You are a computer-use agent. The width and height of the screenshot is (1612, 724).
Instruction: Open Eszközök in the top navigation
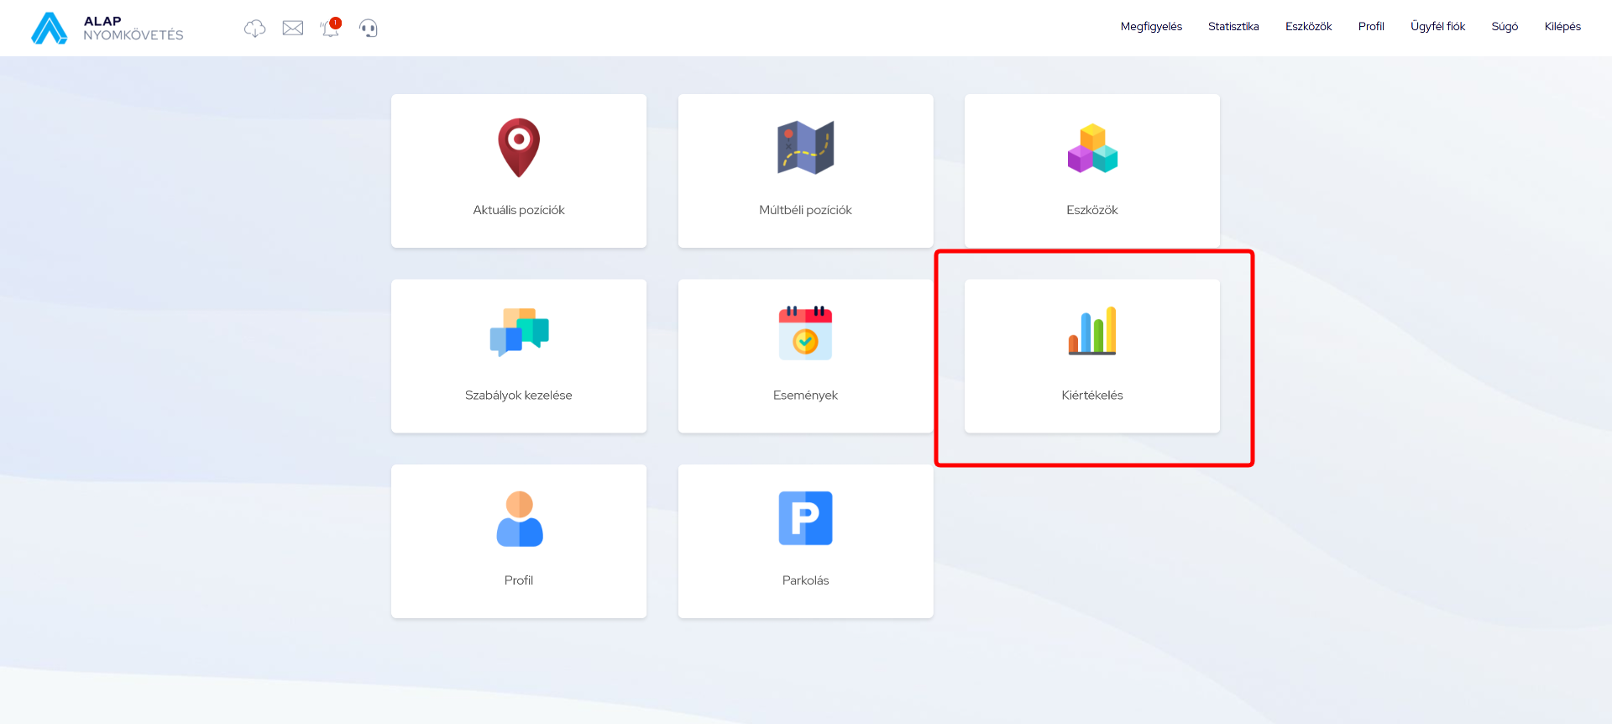(x=1308, y=27)
